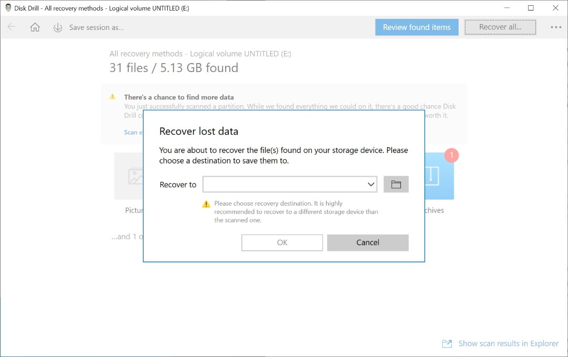Maximize the Disk Drill window
This screenshot has height=357, width=568.
point(531,7)
